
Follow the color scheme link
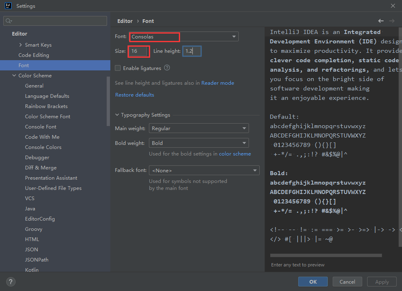pos(235,153)
